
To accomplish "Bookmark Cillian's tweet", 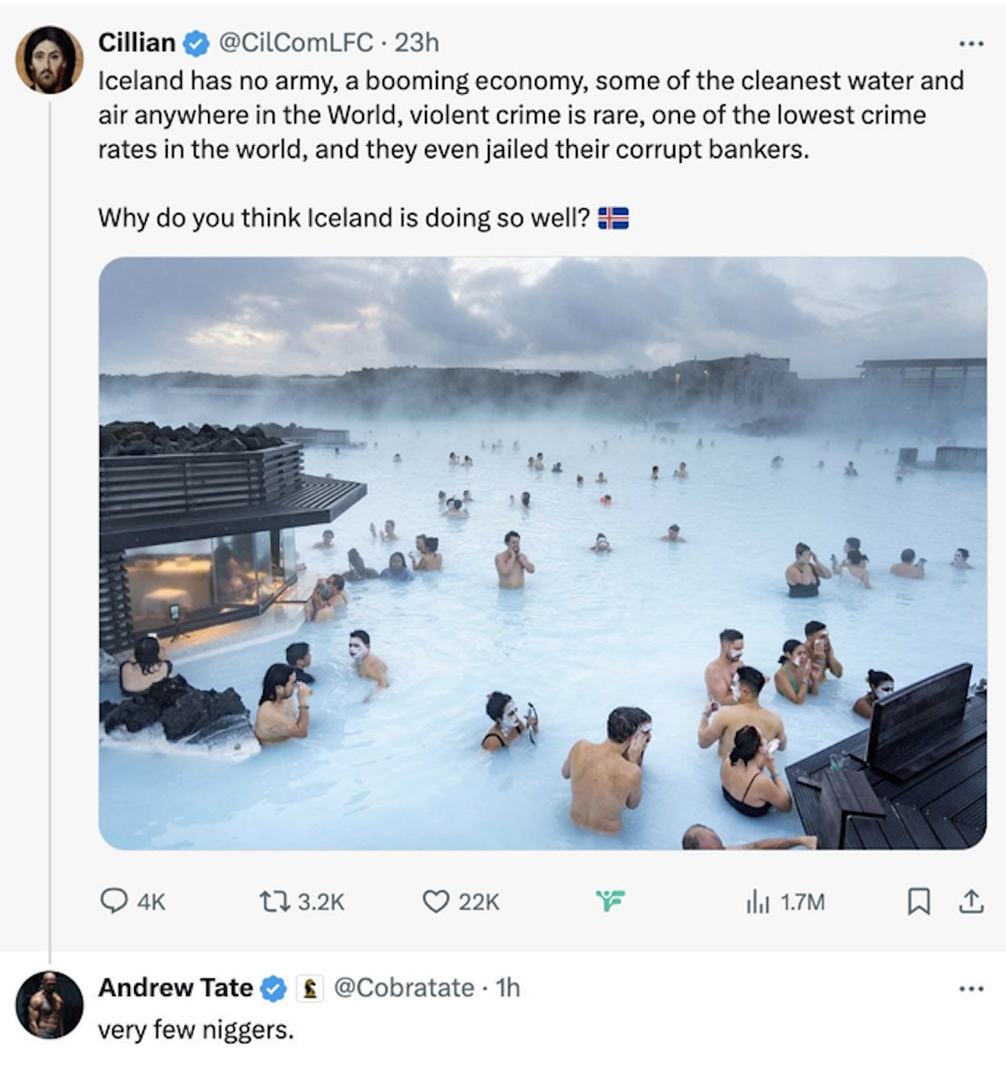I will (x=919, y=902).
